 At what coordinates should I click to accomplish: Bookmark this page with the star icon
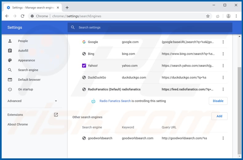[x=208, y=16]
